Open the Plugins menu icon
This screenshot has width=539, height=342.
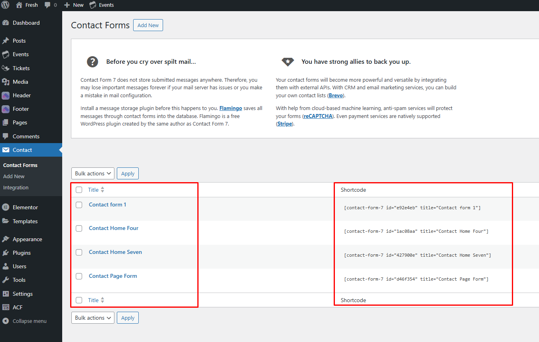click(6, 253)
